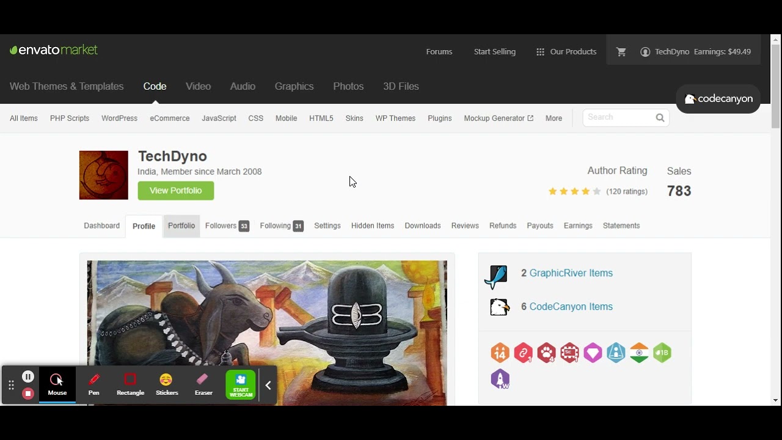Click the TechDyno profile avatar
782x440 pixels.
(104, 175)
